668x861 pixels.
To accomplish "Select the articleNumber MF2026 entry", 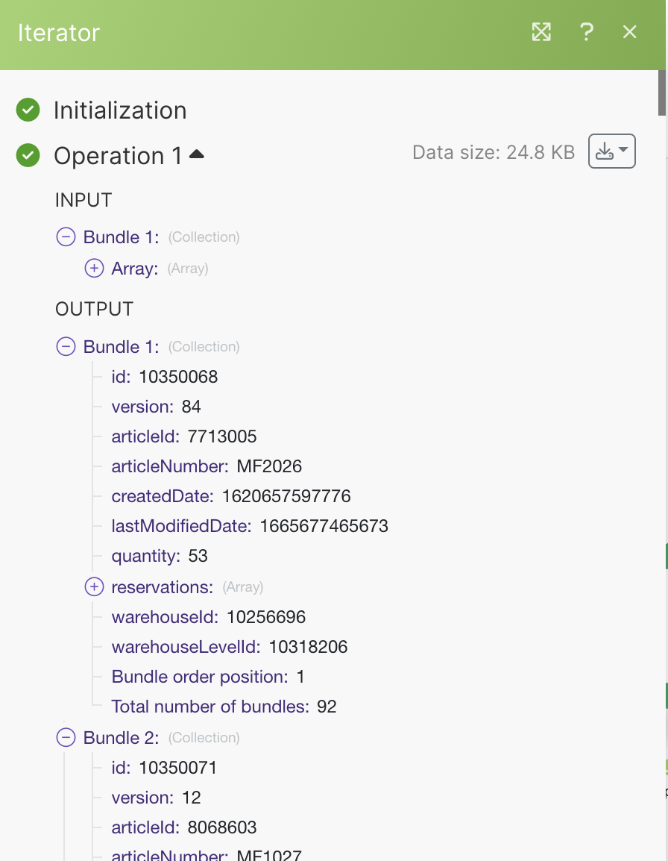I will pyautogui.click(x=207, y=466).
